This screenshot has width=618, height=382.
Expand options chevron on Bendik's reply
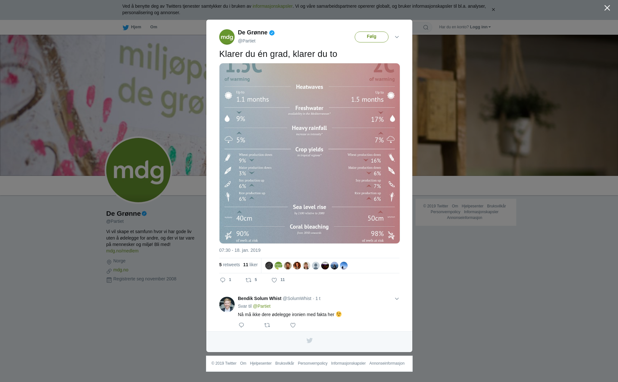397,299
